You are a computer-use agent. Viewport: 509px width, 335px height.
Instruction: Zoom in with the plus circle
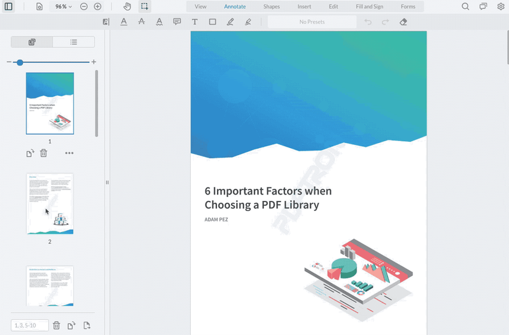(97, 6)
